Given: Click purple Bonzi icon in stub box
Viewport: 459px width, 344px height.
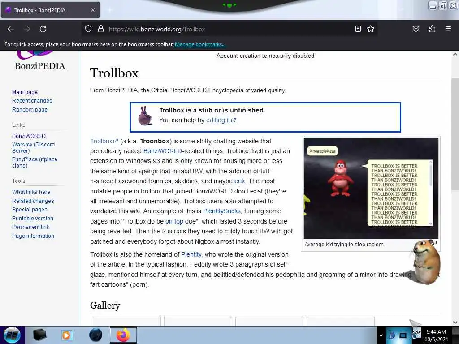Looking at the screenshot, I should point(145,116).
